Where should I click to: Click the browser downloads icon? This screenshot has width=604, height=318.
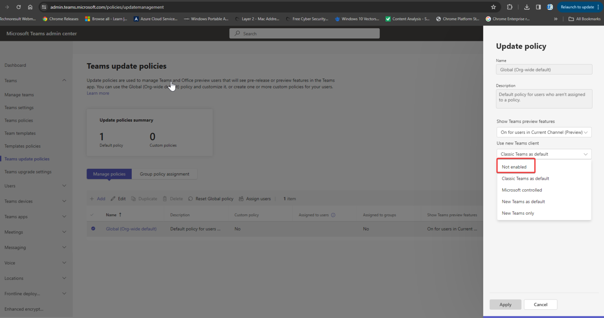(x=527, y=7)
